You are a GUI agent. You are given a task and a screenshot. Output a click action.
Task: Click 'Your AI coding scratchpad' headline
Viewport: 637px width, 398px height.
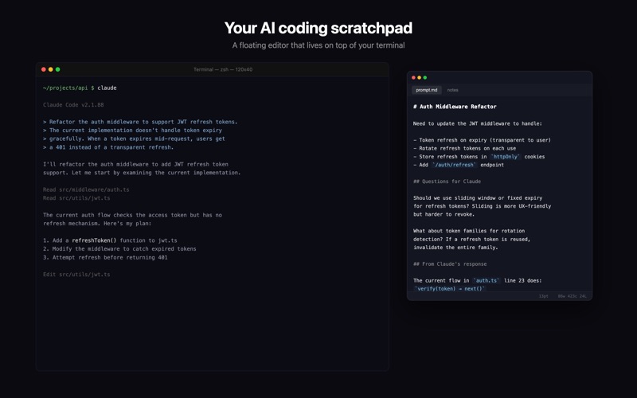coord(318,28)
